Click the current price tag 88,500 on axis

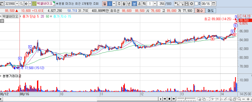pos(245,20)
